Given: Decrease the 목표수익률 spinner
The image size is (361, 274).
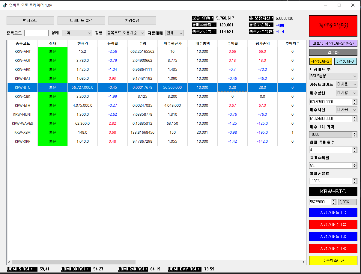Looking at the screenshot, I should coord(355,167).
